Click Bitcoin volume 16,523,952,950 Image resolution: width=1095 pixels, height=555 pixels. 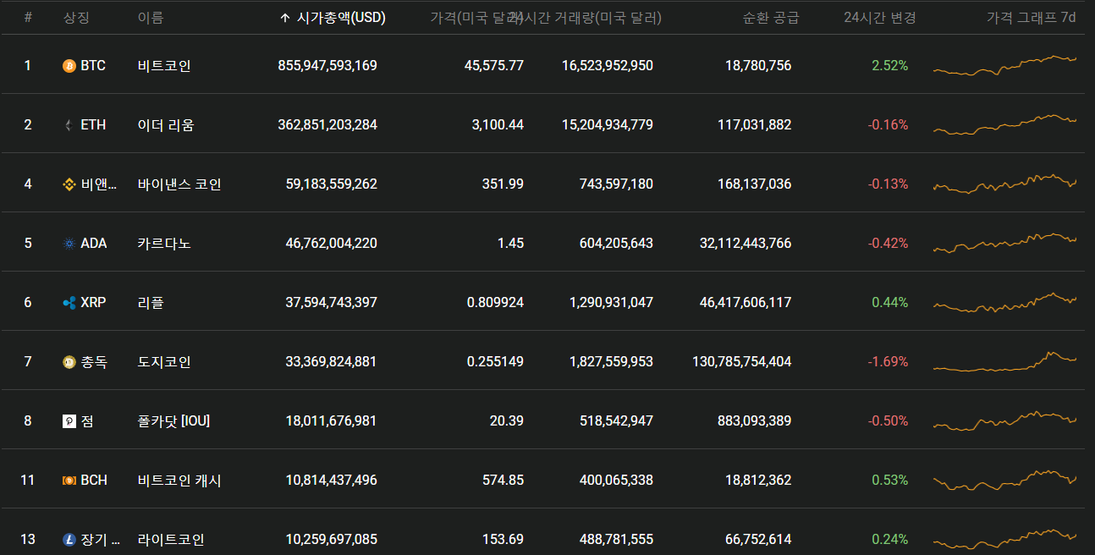(608, 65)
